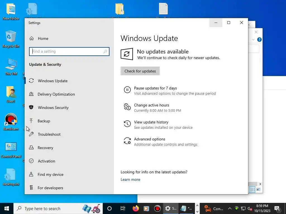This screenshot has height=214, width=286.
Task: Open the Recycle Bin desktop icon
Action: 11,39
